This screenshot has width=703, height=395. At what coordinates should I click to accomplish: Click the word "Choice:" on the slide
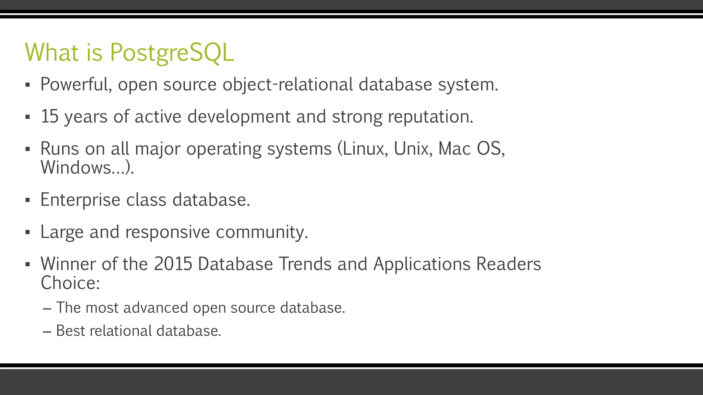70,283
